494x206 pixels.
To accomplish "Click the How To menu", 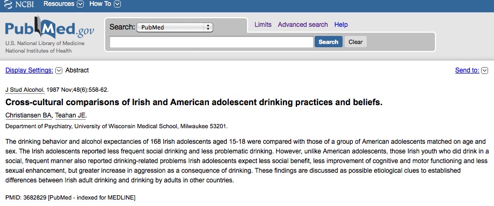I will [100, 4].
